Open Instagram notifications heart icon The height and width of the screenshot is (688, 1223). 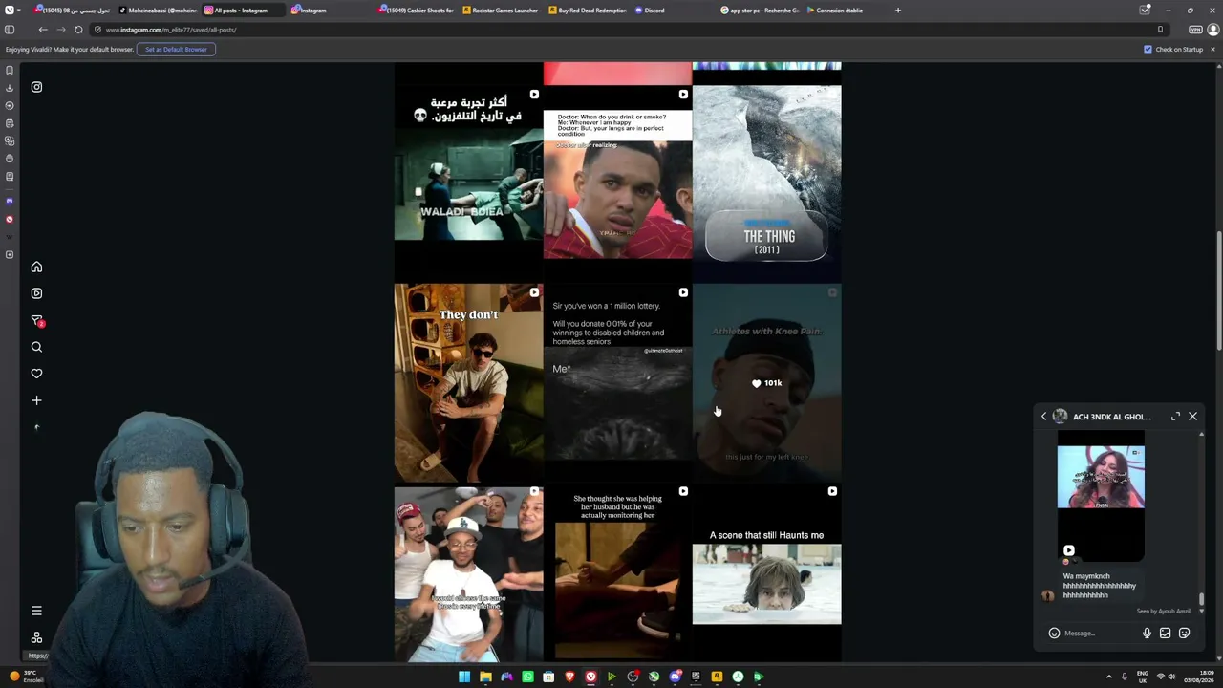click(x=36, y=374)
